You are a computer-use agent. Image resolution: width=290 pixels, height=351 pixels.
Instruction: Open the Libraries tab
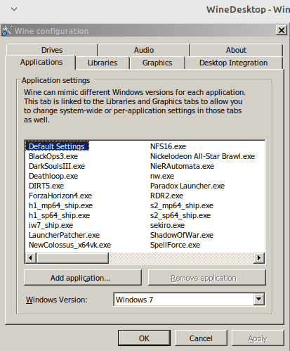tap(103, 63)
